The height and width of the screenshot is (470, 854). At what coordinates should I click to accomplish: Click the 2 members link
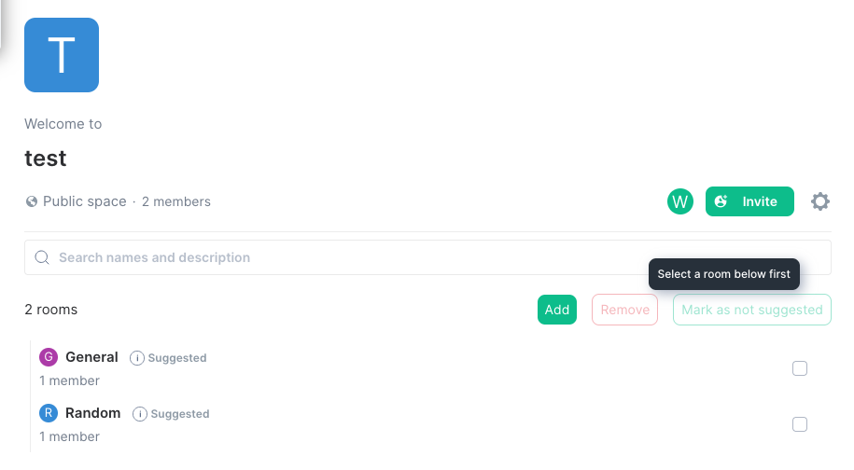(175, 201)
